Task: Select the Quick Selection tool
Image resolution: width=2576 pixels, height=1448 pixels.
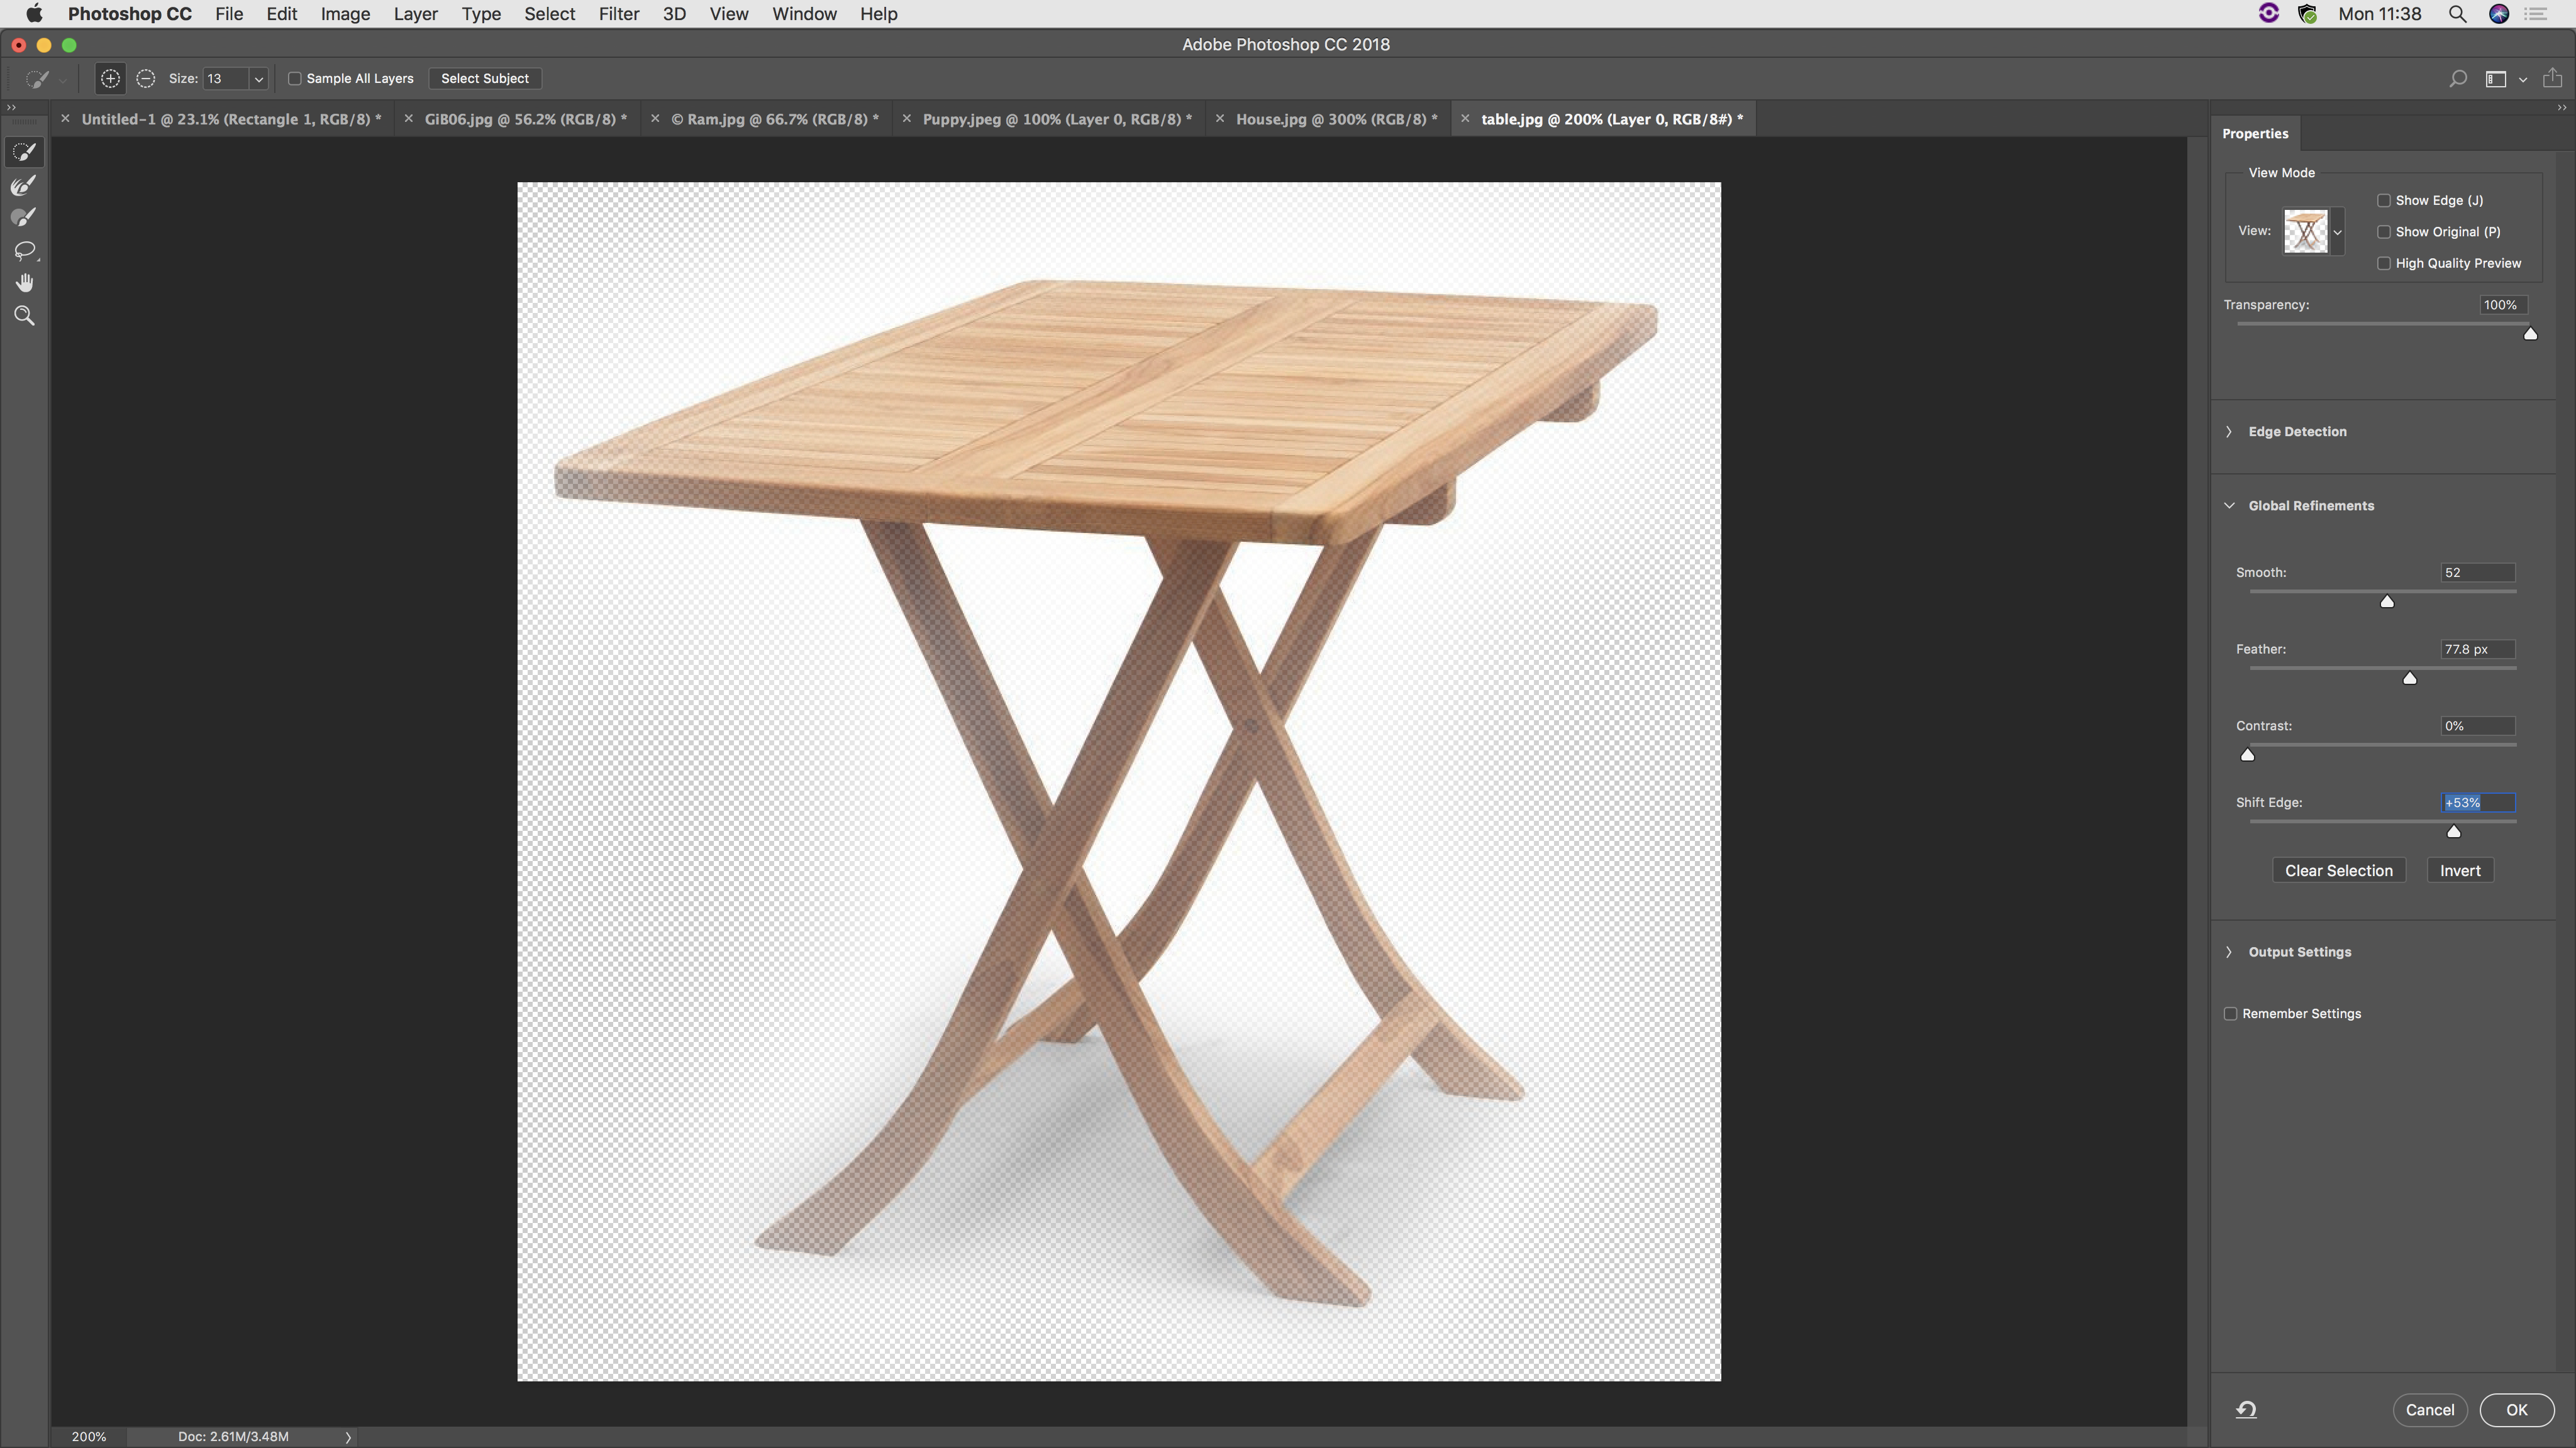Action: 24,152
